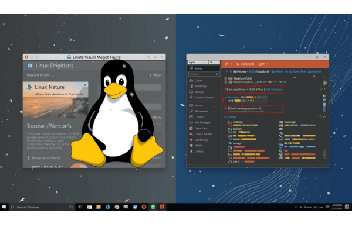The height and width of the screenshot is (234, 352).
Task: Click the 295 Geonav link
Action: click(x=273, y=90)
